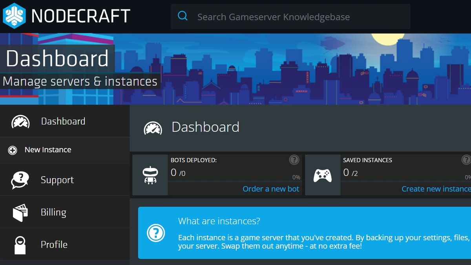Click the gamepad icon in Saved Instances panel
The height and width of the screenshot is (265, 471).
[x=323, y=174]
